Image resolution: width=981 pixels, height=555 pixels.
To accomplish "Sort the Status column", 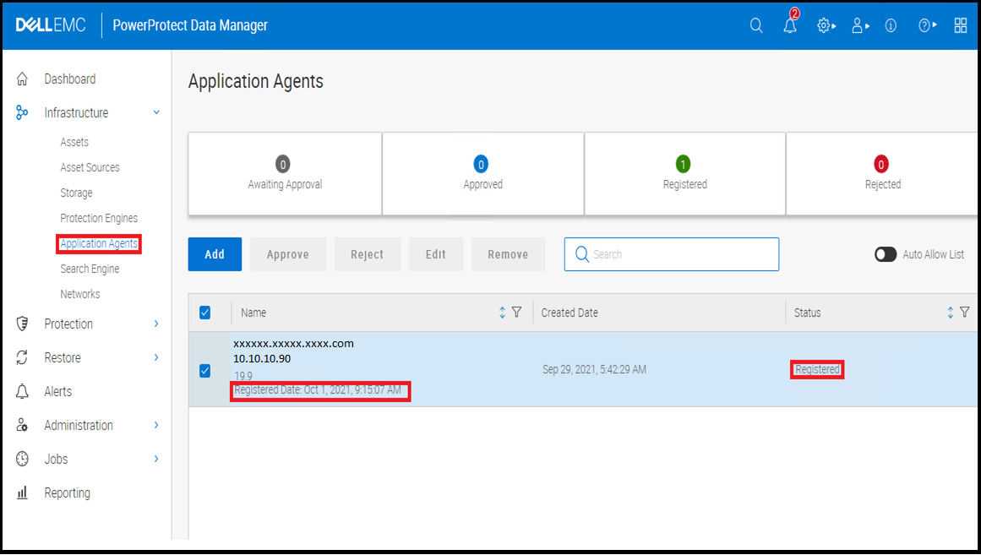I will point(951,313).
